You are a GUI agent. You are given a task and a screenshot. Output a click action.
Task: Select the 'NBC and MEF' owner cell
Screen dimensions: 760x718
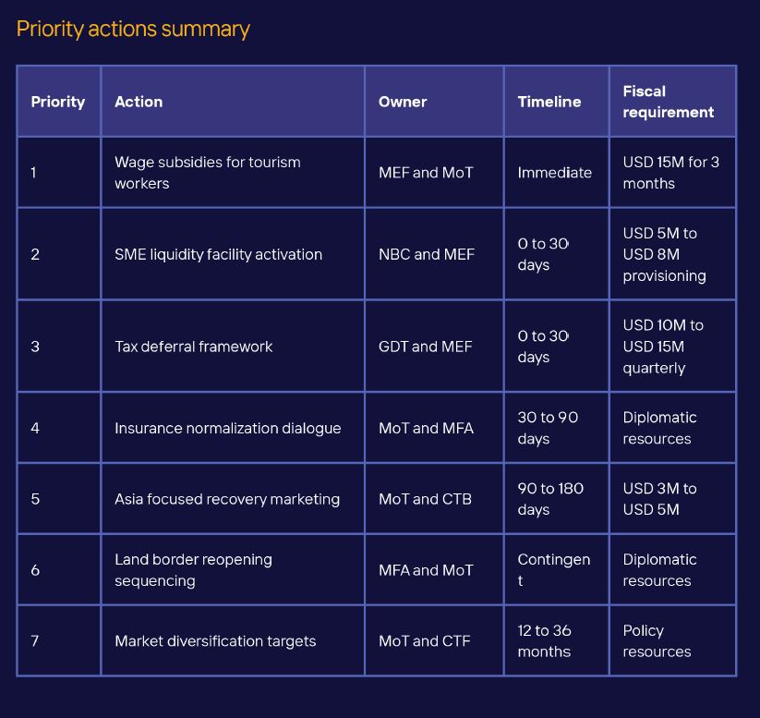[x=426, y=254]
